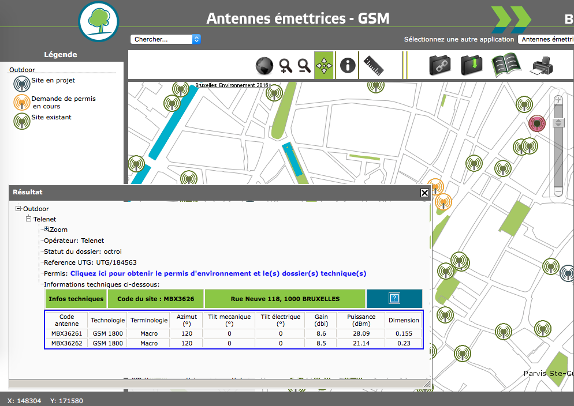The width and height of the screenshot is (574, 406).
Task: Select antenna code MBX36262 cell
Action: 66,343
